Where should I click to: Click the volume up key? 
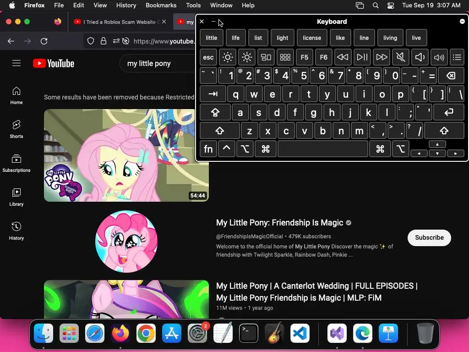coord(439,57)
